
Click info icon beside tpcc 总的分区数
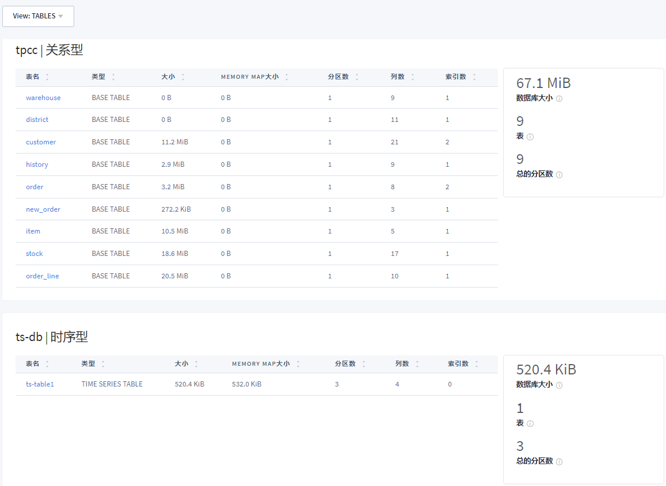(x=559, y=175)
